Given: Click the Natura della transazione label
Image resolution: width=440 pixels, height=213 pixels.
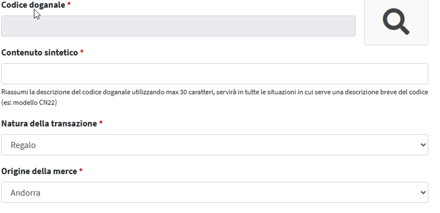Looking at the screenshot, I should click(x=49, y=124).
